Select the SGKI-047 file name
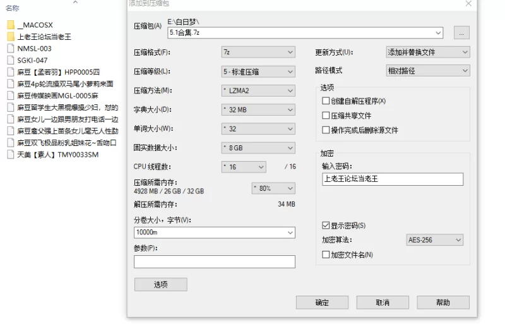505x326 pixels. [x=32, y=60]
